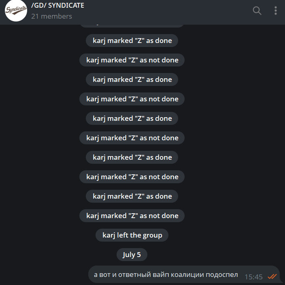Click the first karj marked "Z" as done notice
Image resolution: width=285 pixels, height=285 pixels.
[x=132, y=41]
